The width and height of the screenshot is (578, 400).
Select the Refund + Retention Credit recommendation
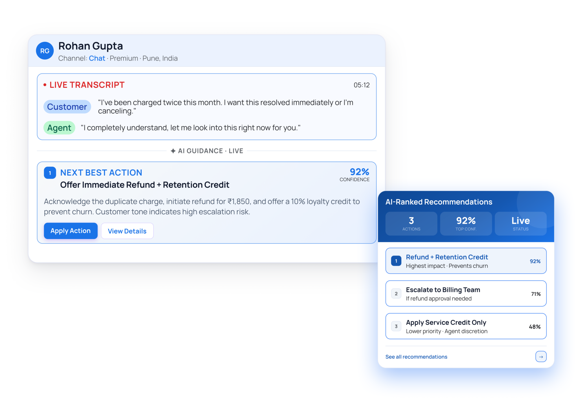(466, 261)
